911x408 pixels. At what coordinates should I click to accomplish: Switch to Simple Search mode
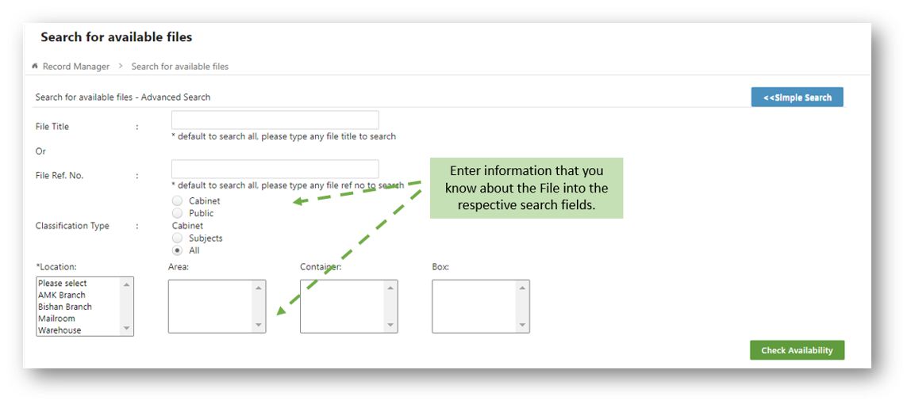click(797, 97)
